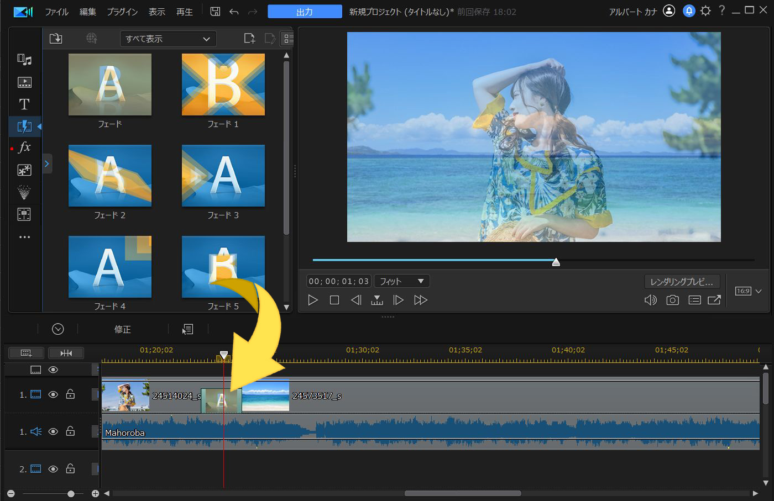The width and height of the screenshot is (774, 501).
Task: Open the Effects room fx icon
Action: click(x=24, y=147)
